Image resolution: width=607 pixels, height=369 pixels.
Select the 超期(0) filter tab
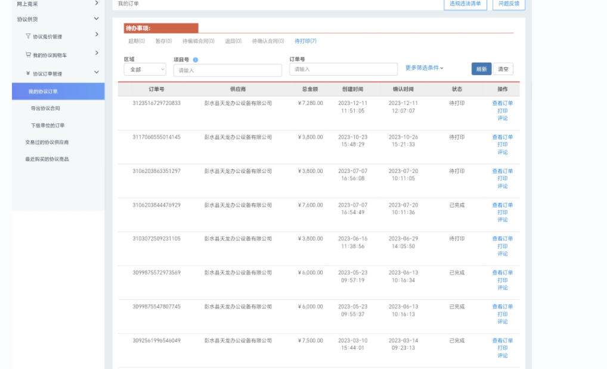[x=137, y=41]
